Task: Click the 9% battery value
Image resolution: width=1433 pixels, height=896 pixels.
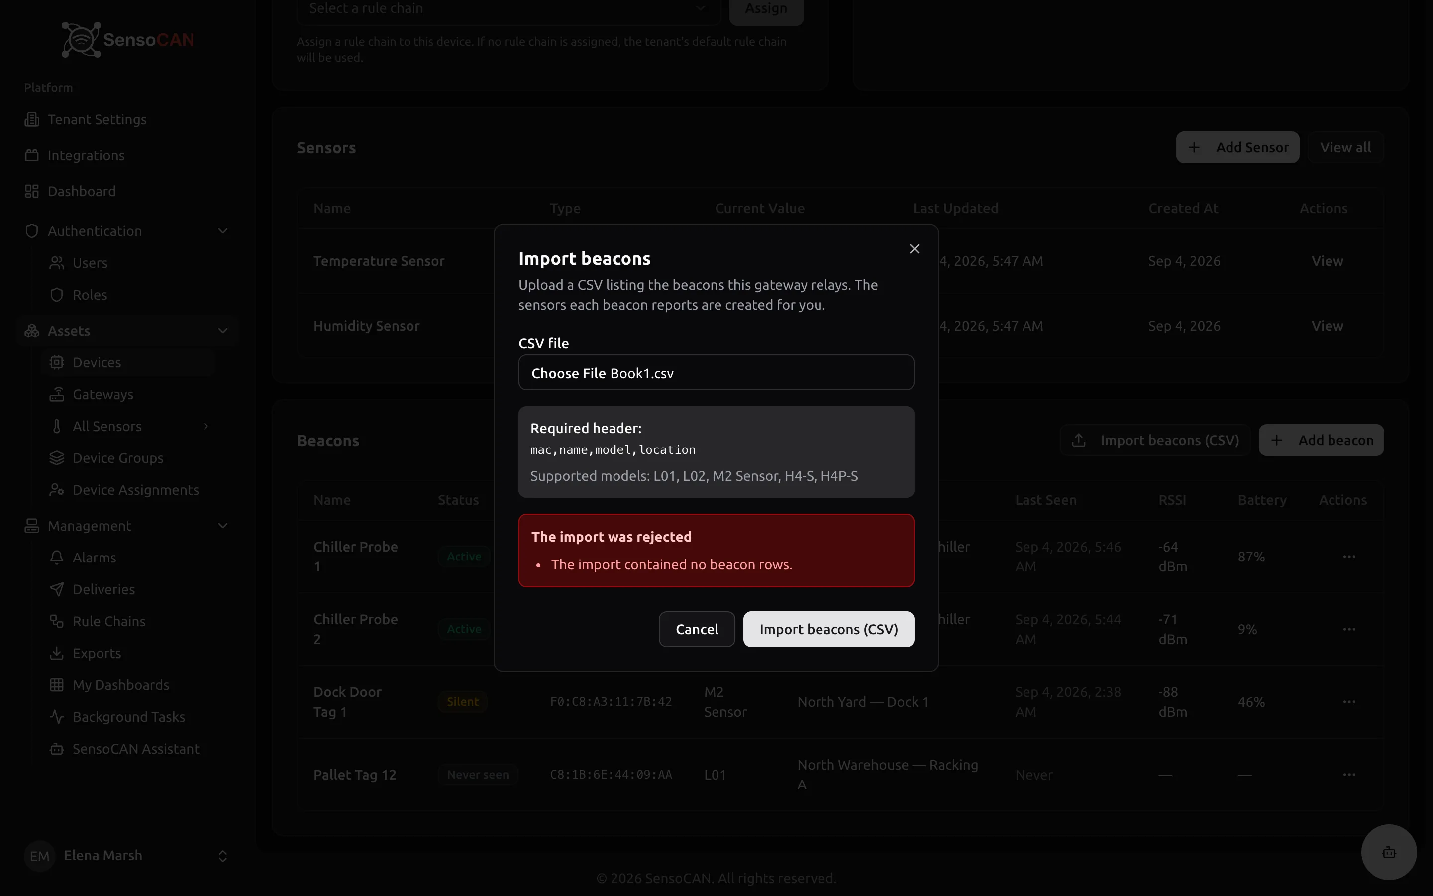Action: tap(1247, 629)
